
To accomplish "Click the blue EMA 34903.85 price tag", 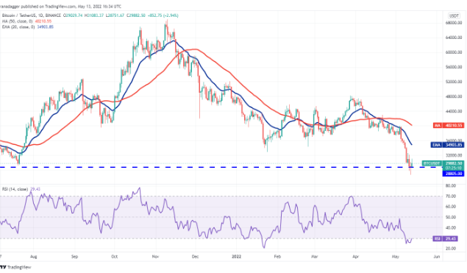I will coord(447,145).
